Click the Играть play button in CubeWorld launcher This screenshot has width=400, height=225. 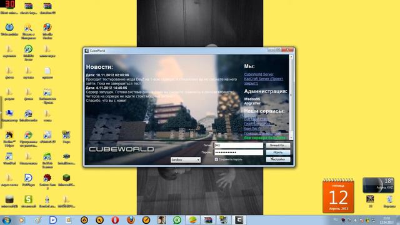point(278,152)
